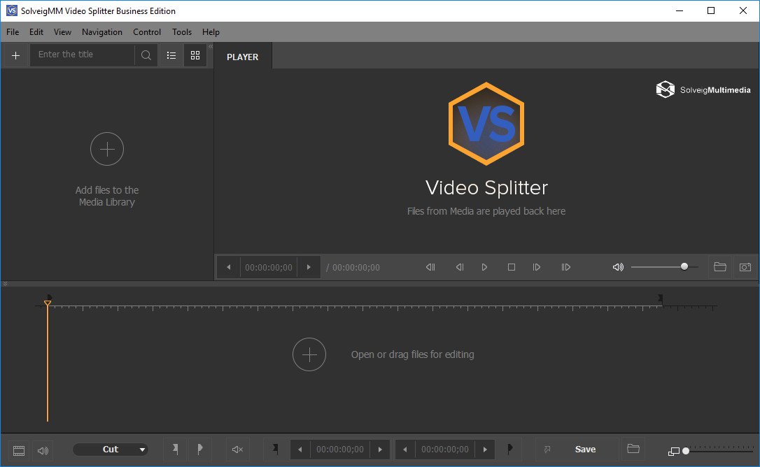Step player current time backward with left arrow

click(x=229, y=267)
